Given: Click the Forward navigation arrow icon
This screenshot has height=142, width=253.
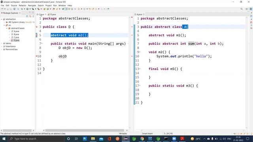Looking at the screenshot, I should 102,9.
